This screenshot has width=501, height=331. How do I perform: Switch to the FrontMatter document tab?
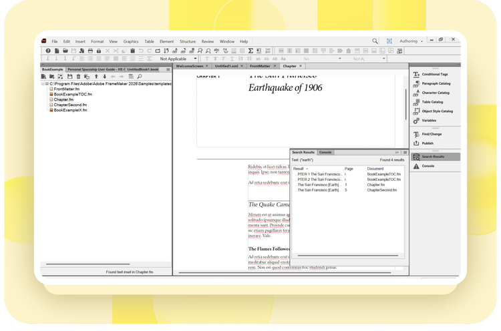tap(260, 66)
